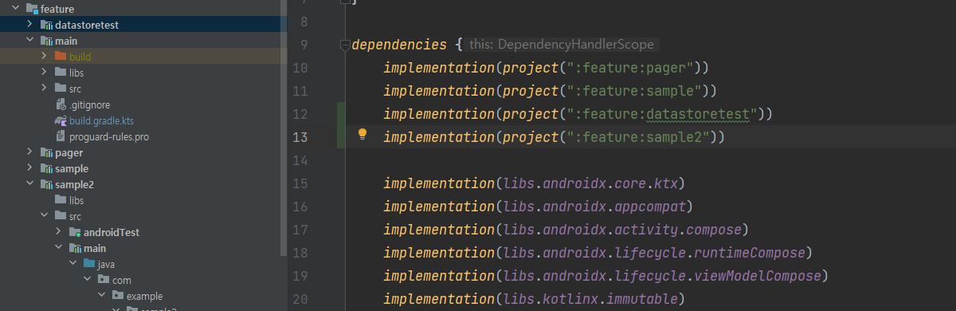Viewport: 956px width, 311px height.
Task: Click the proguard-rules.pro file icon
Action: [x=61, y=136]
